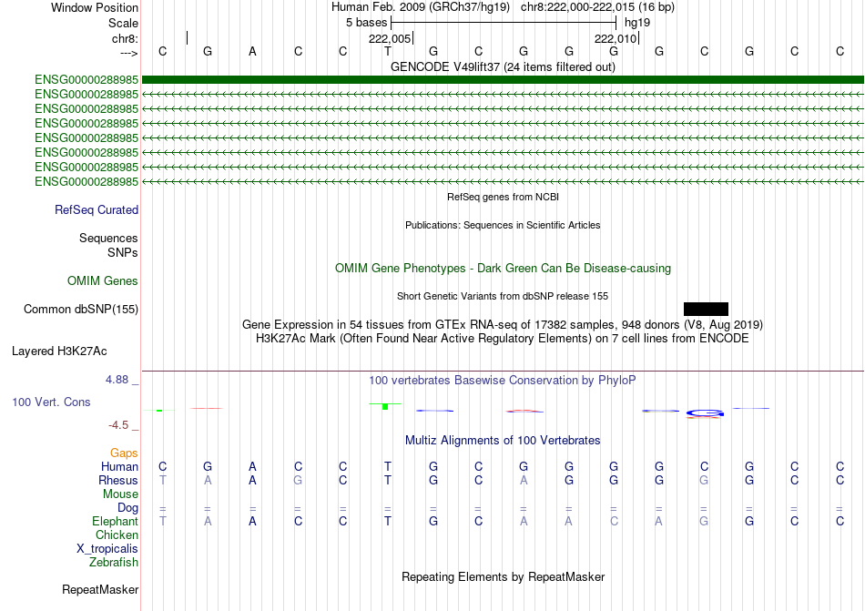Screen dimensions: 865x611
Task: Click the OMIM Gene Phenotypes title text
Action: pyautogui.click(x=503, y=268)
